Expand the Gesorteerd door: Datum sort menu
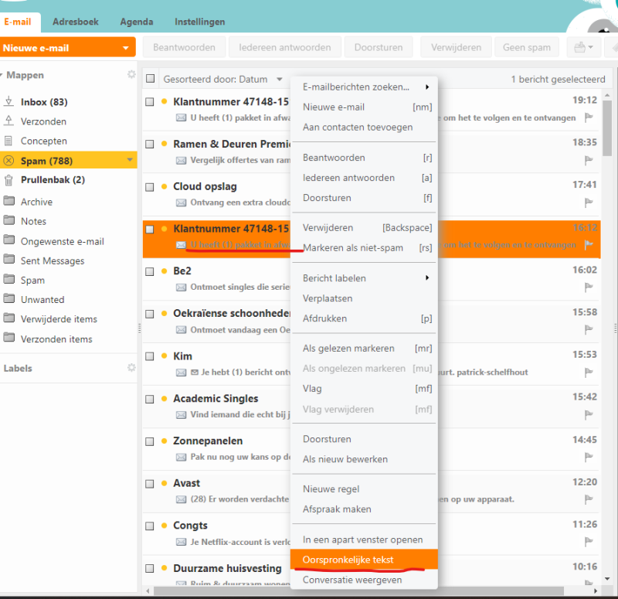This screenshot has width=618, height=599. click(278, 79)
